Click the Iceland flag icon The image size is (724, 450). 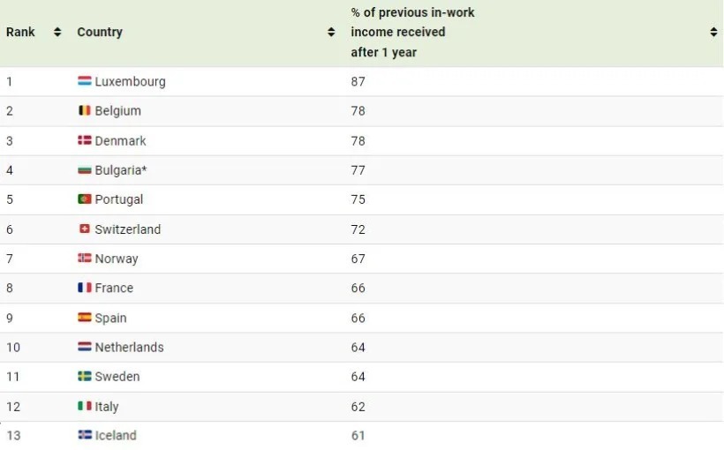[85, 435]
